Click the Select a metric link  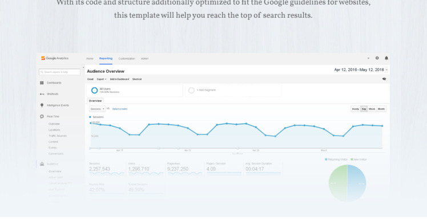point(120,109)
